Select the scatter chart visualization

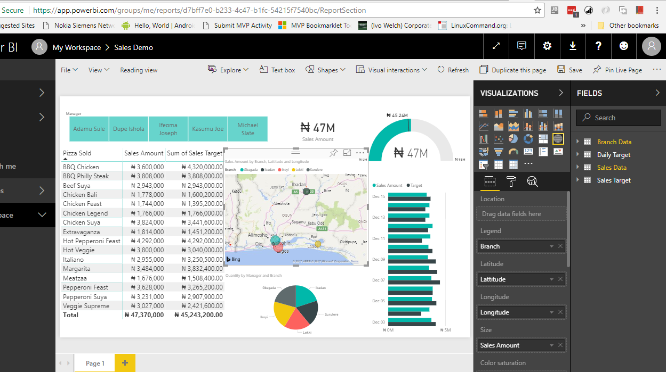coord(499,138)
